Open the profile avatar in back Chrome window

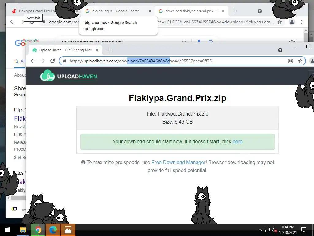point(292,22)
